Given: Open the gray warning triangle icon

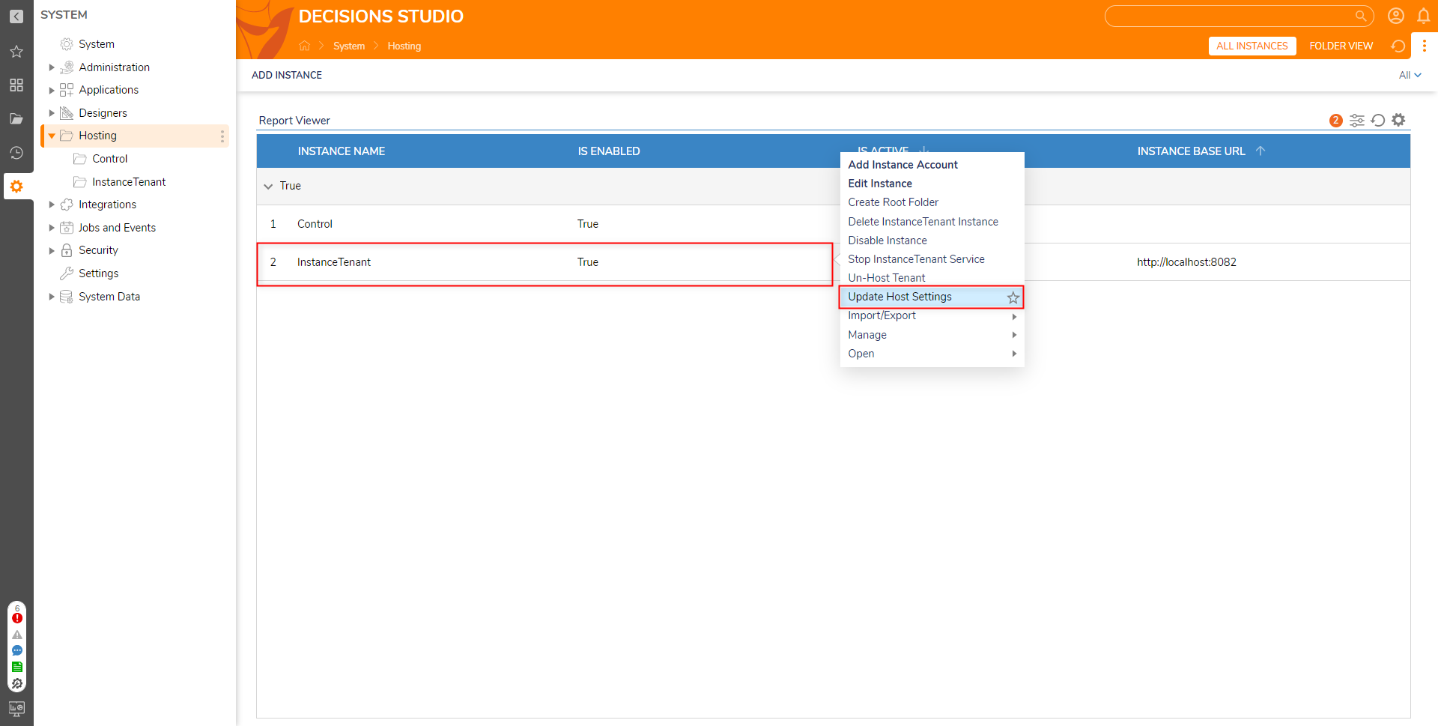Looking at the screenshot, I should (17, 635).
